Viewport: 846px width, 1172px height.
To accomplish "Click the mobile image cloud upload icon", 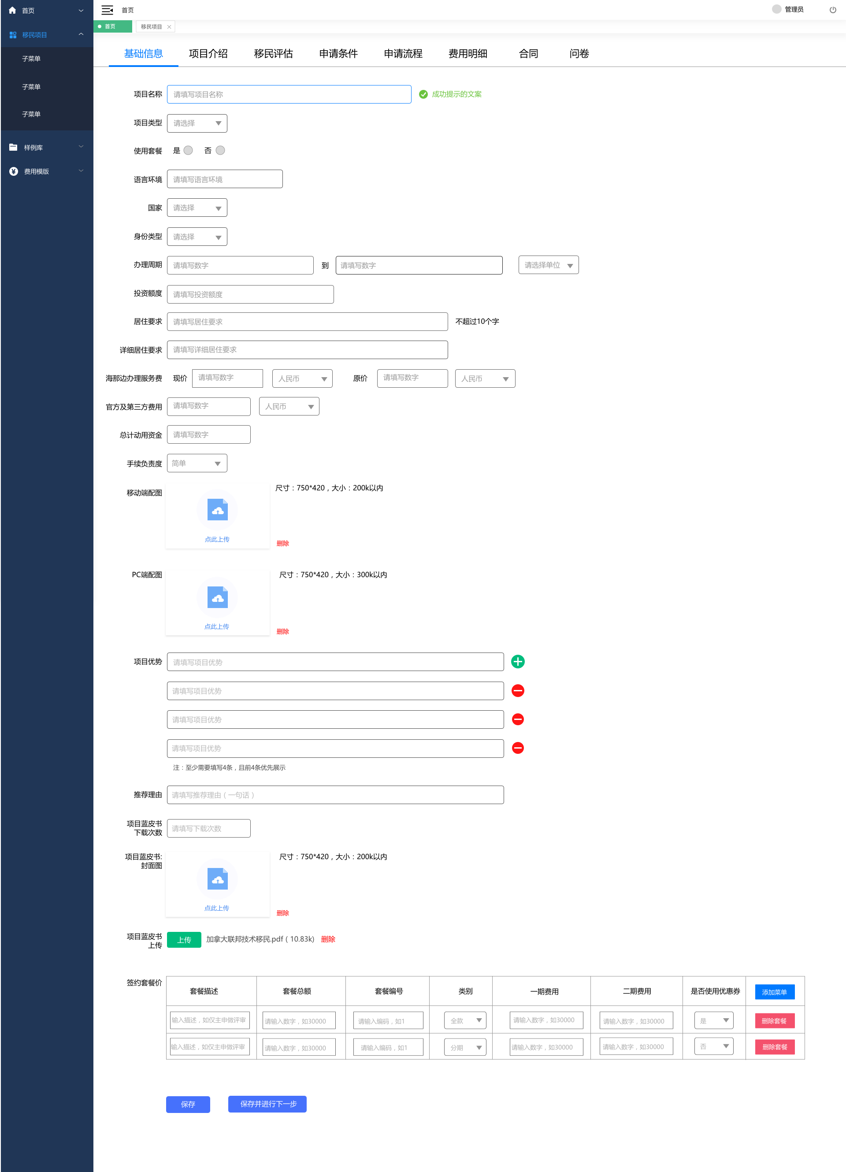I will (x=218, y=510).
